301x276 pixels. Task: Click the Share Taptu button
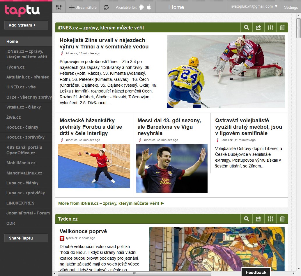26,238
